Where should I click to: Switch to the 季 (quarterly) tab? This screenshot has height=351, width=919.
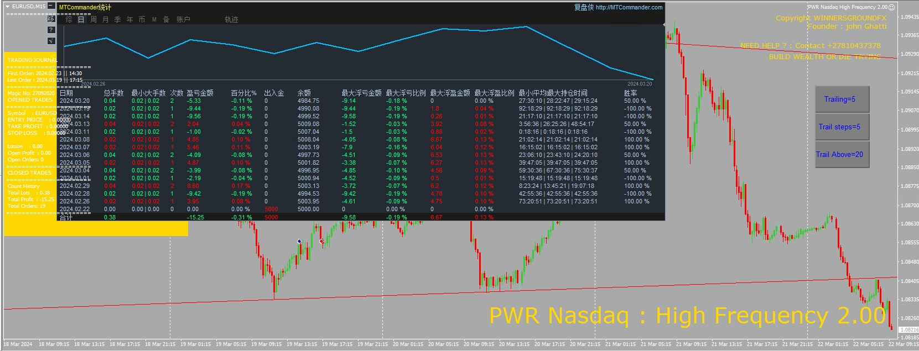pos(118,19)
